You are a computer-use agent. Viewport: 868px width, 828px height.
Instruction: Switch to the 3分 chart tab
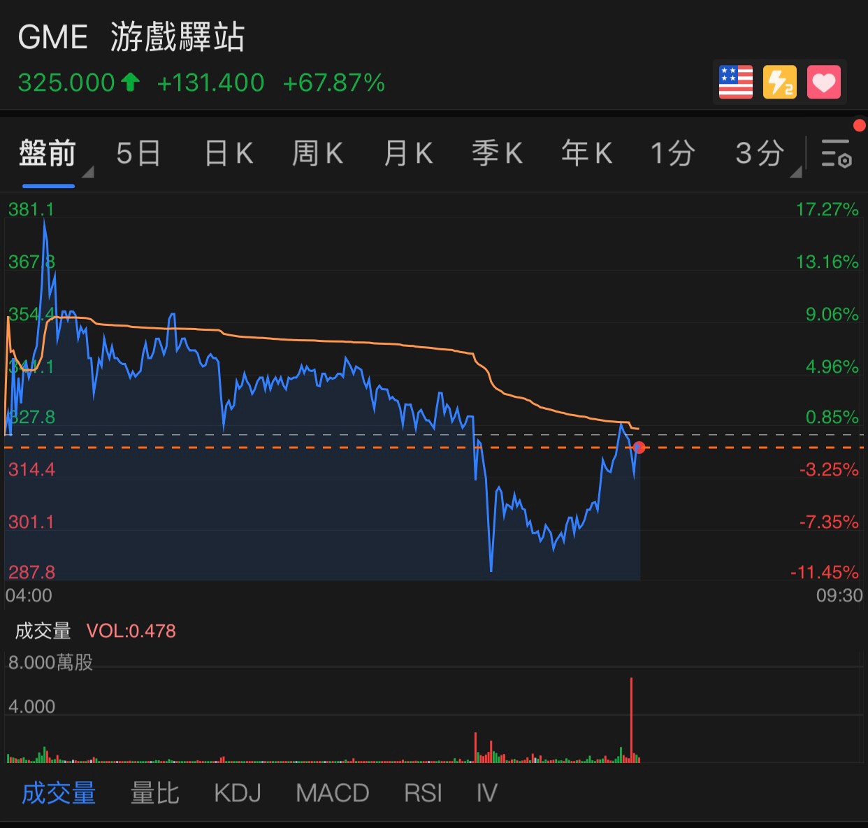click(760, 153)
